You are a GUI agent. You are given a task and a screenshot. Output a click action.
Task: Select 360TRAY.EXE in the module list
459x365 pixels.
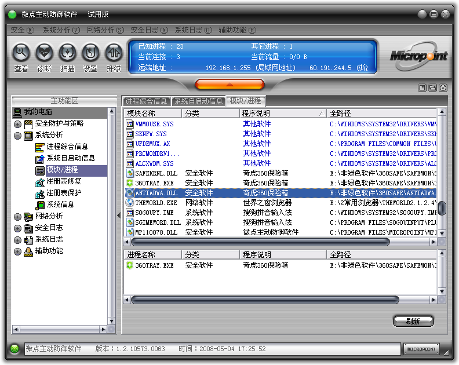tap(280, 183)
